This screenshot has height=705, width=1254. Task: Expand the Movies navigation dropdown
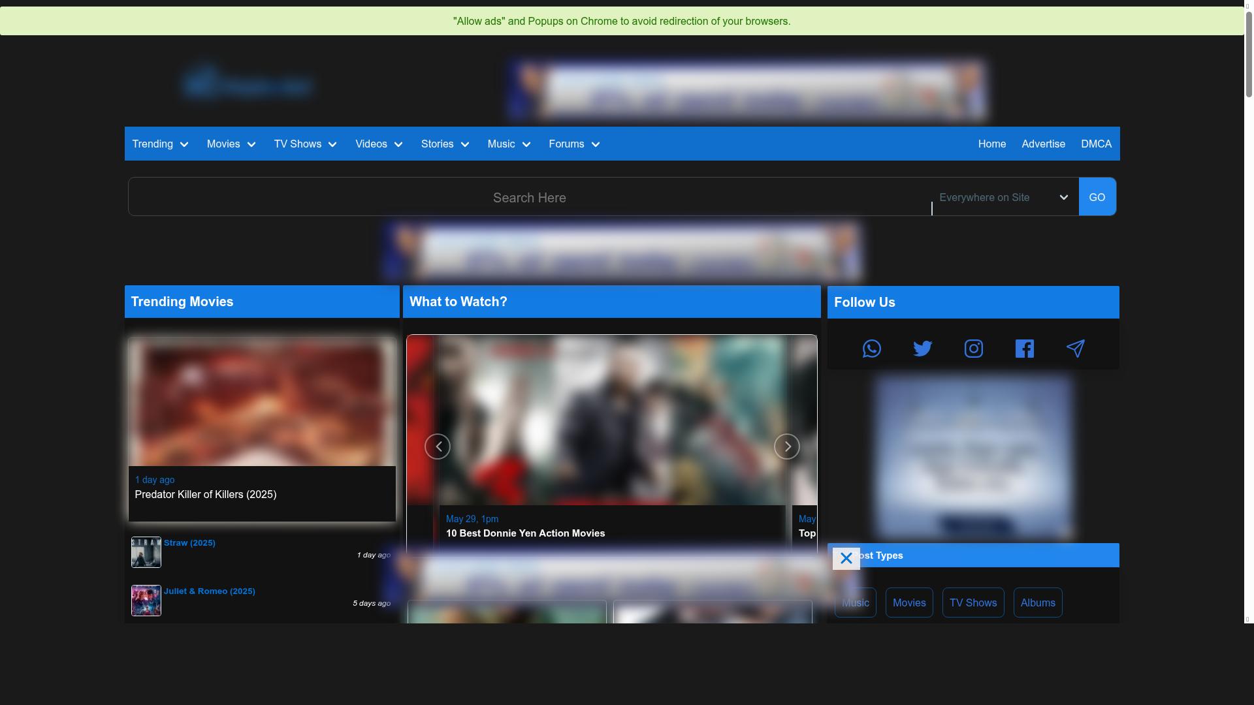point(231,144)
